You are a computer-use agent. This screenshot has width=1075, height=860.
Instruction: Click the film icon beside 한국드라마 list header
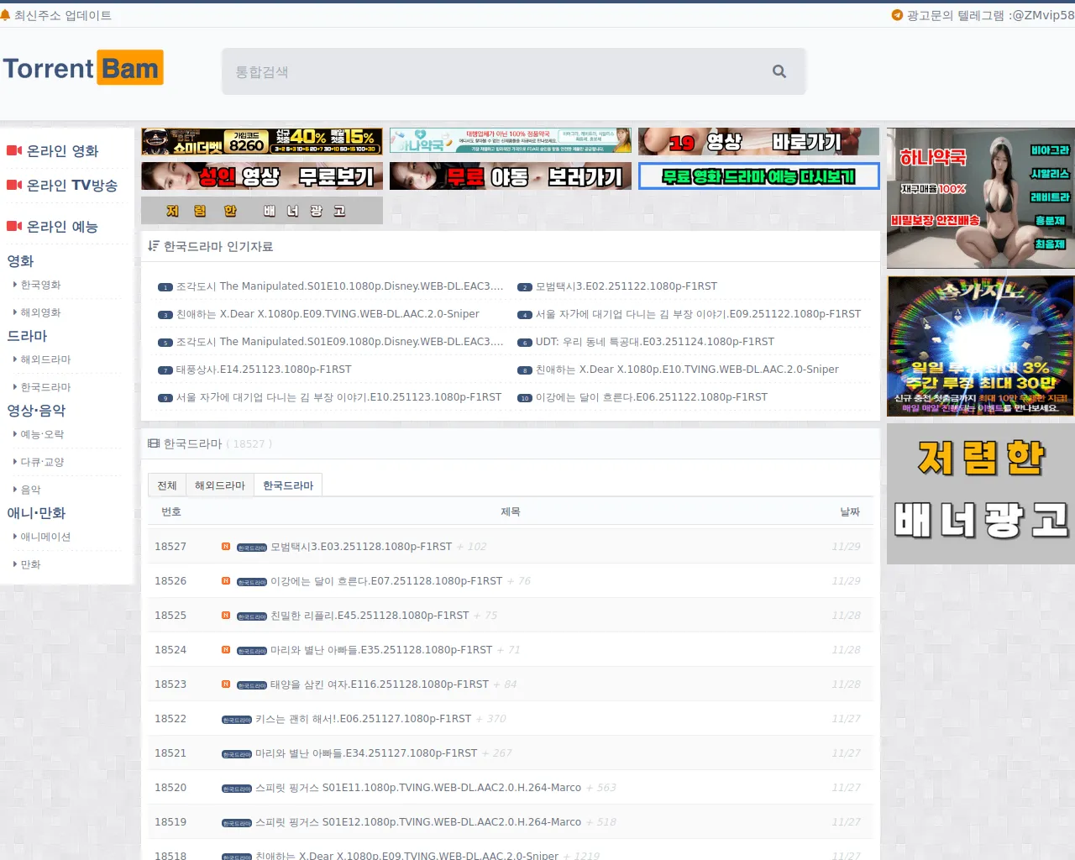154,443
